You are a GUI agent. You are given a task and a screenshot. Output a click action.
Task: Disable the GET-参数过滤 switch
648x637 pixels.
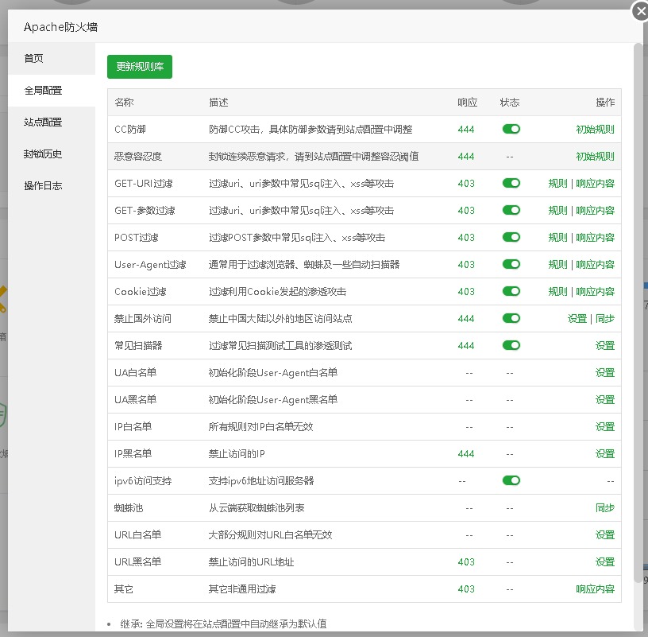[x=511, y=210]
